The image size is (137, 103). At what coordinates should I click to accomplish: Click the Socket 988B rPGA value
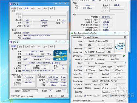click(37, 57)
